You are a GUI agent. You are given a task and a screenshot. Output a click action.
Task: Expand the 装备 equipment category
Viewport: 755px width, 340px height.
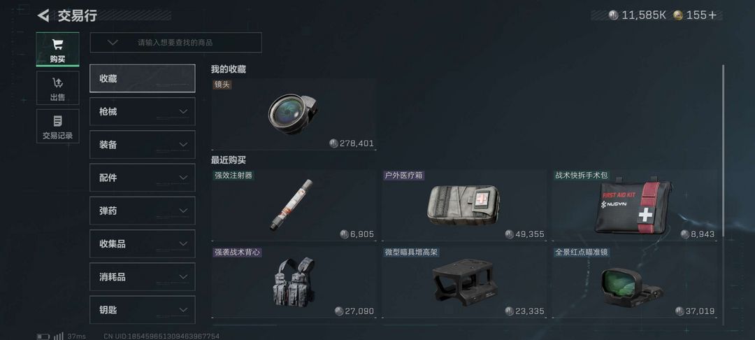(x=143, y=145)
